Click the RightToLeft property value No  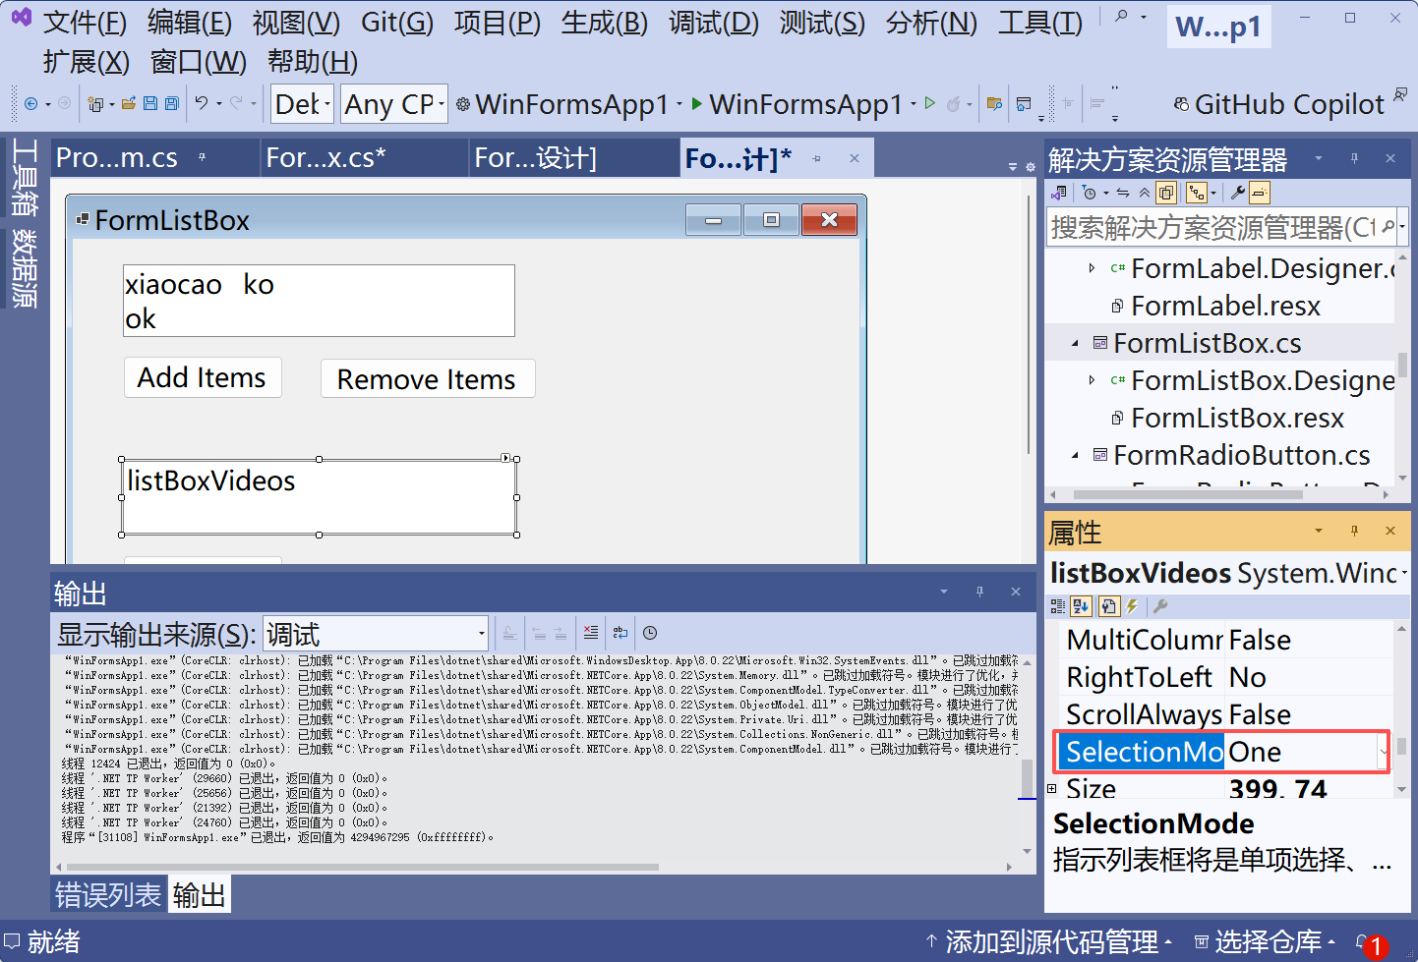1309,678
